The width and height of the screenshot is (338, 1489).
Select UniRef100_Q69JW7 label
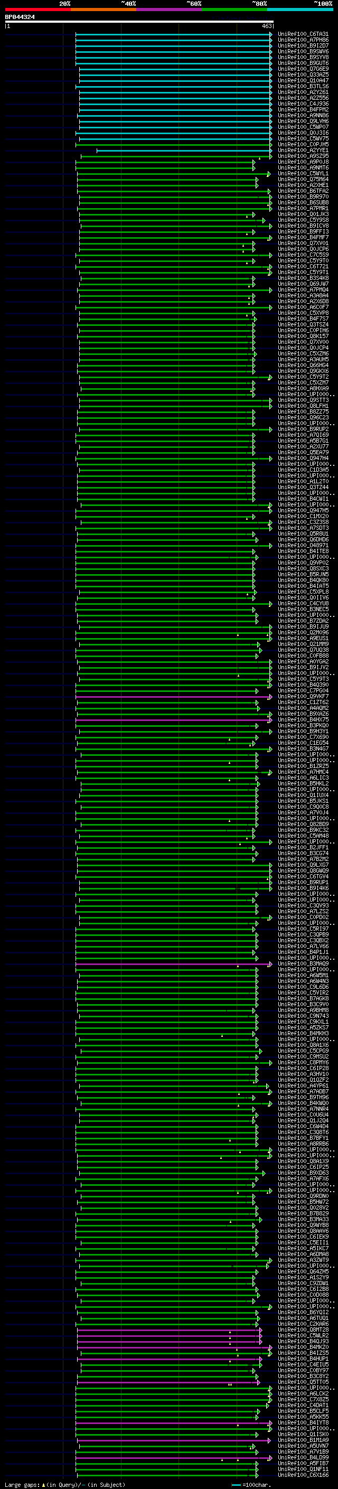(303, 284)
